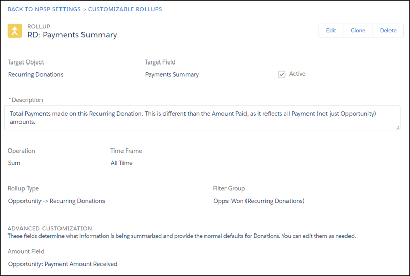410x276 pixels.
Task: Click the Time Frame label
Action: tap(126, 151)
